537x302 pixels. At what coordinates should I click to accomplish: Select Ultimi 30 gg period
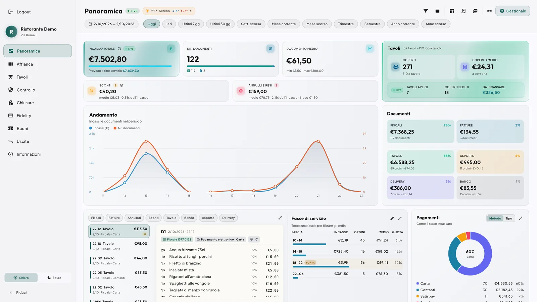coord(220,24)
